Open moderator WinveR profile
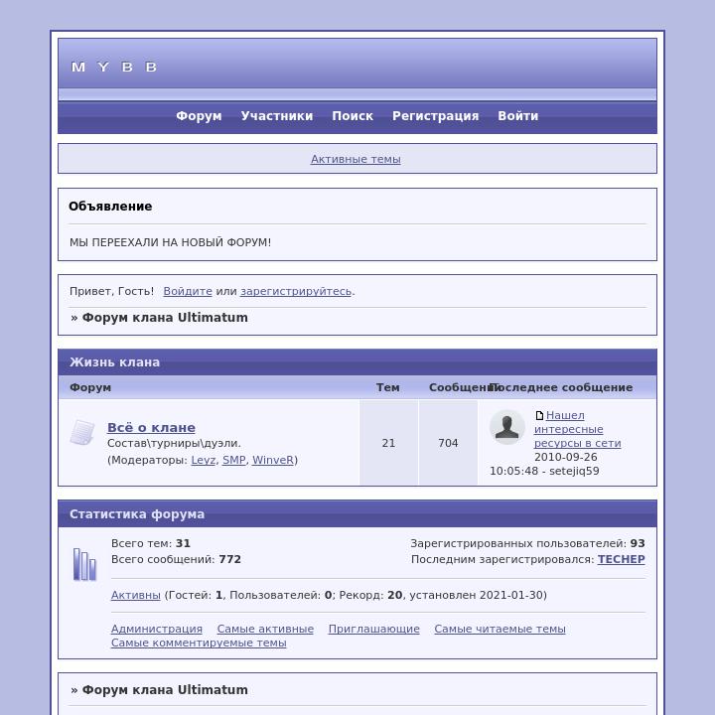The width and height of the screenshot is (715, 715). click(273, 460)
